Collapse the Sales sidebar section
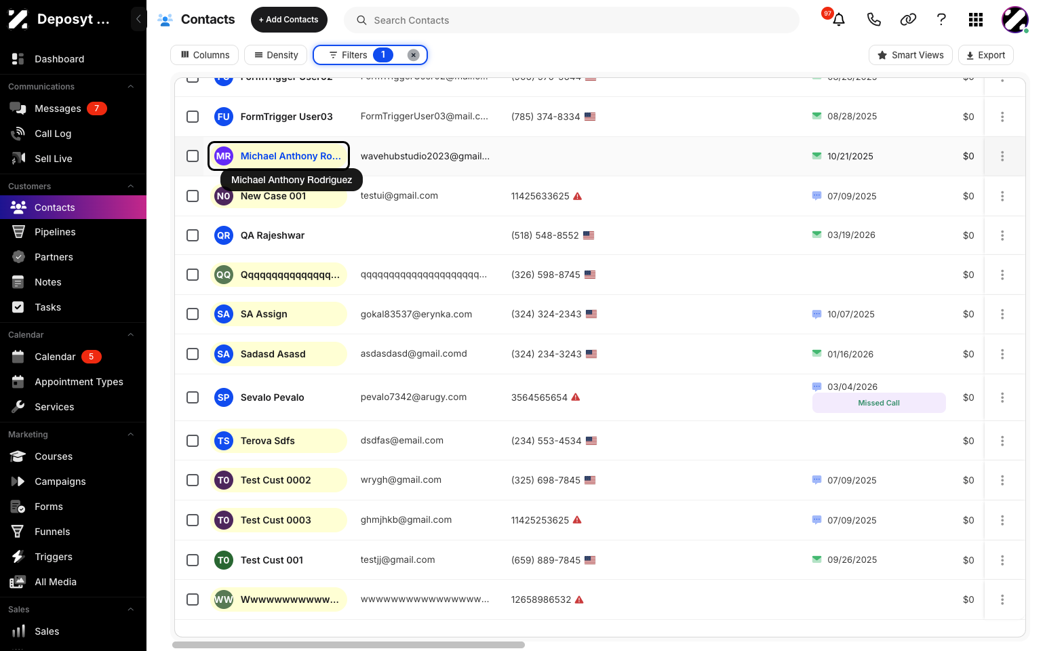 [x=131, y=610]
